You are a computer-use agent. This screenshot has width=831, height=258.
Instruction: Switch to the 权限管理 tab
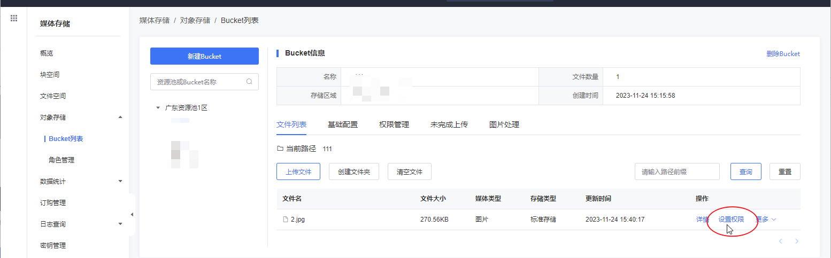click(394, 124)
